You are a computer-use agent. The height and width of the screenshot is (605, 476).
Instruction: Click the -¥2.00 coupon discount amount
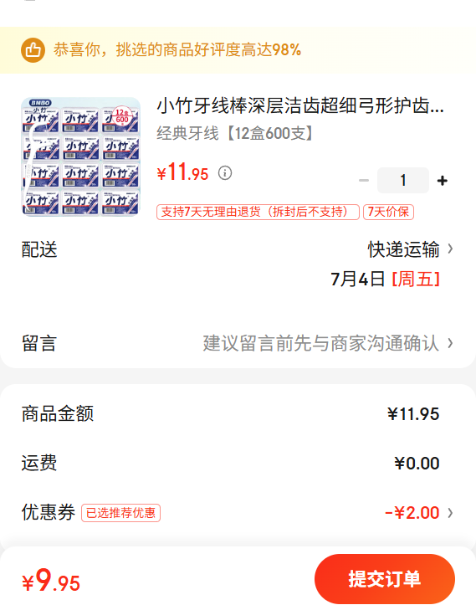412,513
